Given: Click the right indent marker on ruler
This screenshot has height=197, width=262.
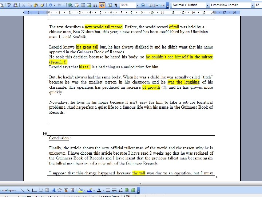Looking at the screenshot, I should click(213, 13).
